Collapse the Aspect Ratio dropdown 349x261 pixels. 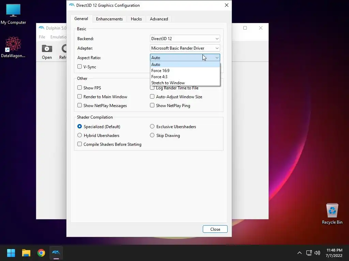point(185,58)
